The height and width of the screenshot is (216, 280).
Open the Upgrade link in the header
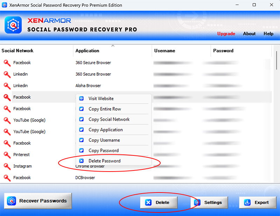[x=226, y=34]
